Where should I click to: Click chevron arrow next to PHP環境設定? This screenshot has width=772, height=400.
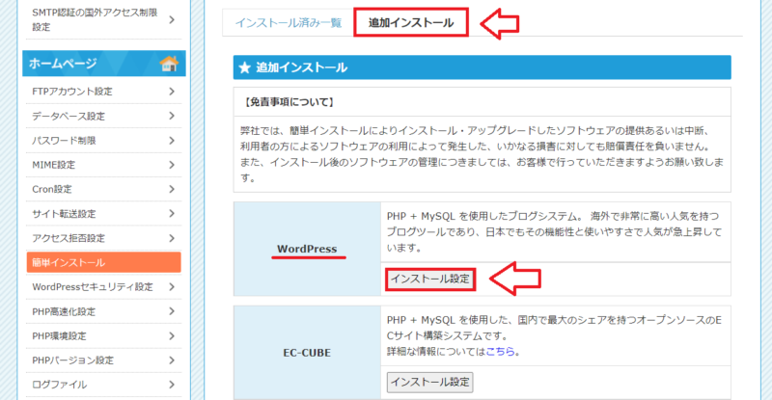172,336
